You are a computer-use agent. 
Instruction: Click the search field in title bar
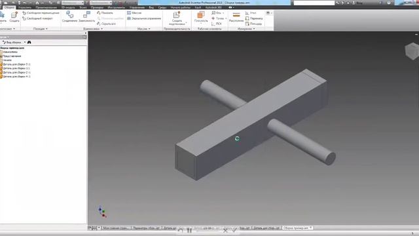pyautogui.click(x=314, y=3)
